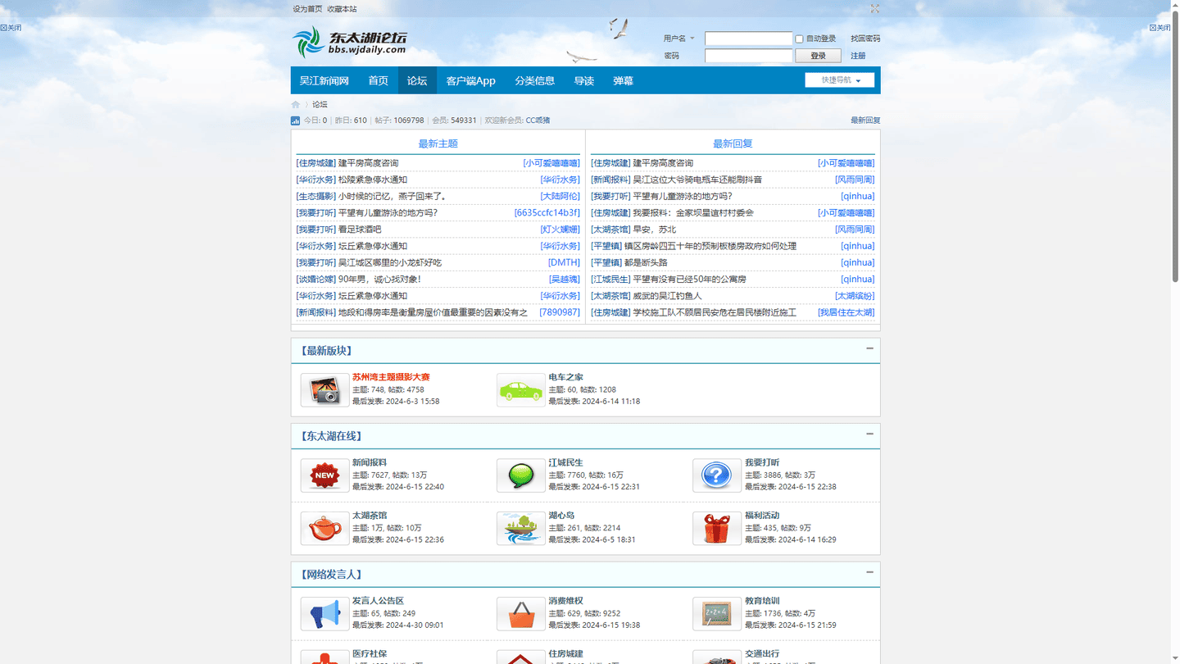
Task: Open the 湖心岛 board title
Action: (561, 516)
